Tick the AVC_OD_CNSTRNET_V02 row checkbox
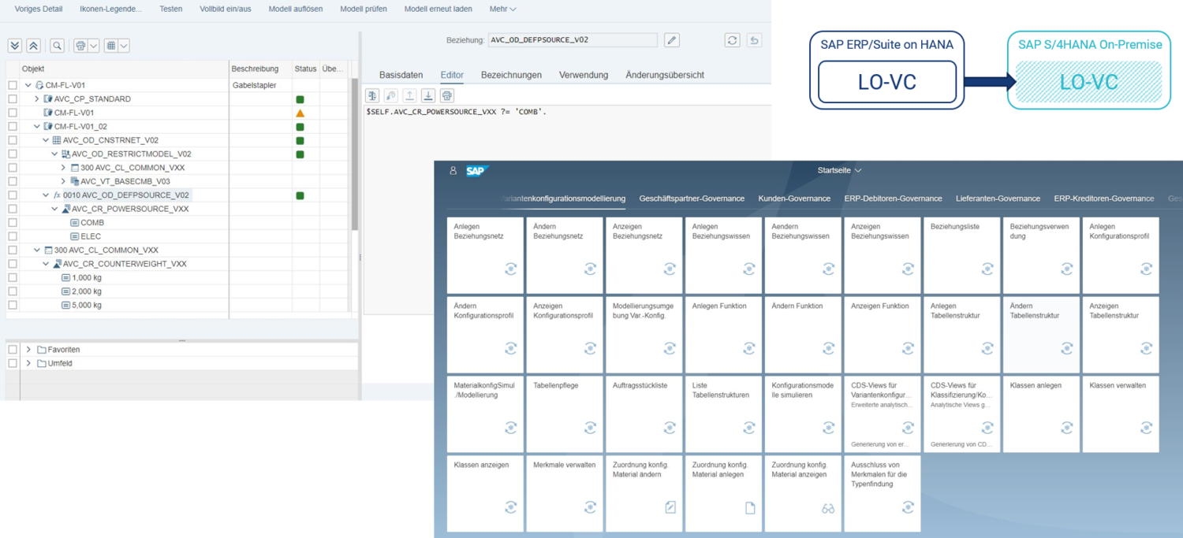 click(13, 140)
